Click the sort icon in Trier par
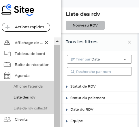 tap(72, 60)
